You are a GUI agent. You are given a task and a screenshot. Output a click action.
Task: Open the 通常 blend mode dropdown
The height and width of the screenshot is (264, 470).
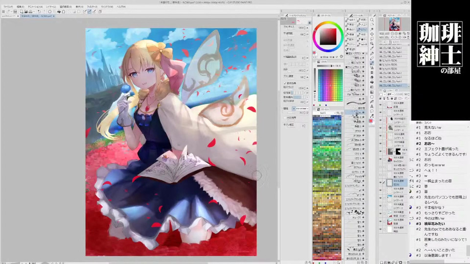click(391, 94)
